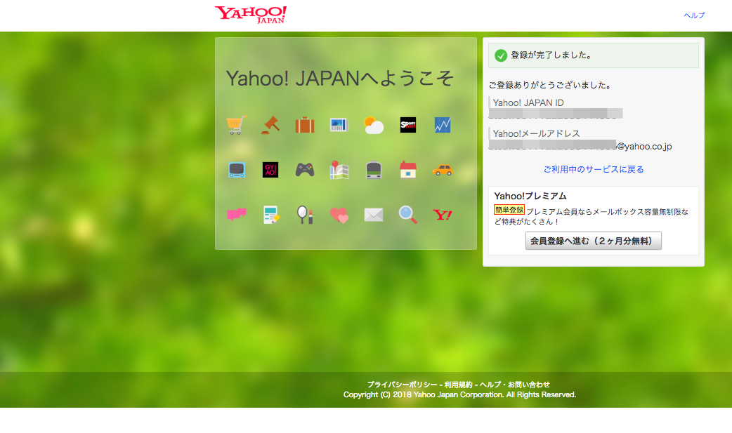Open the Yahoo Mail envelope icon
This screenshot has height=433, width=732.
point(374,215)
